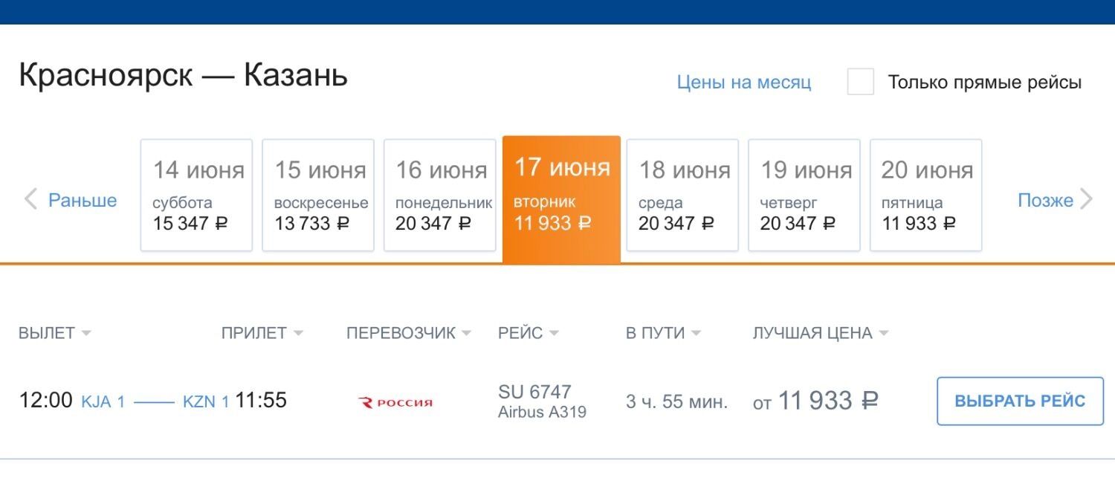Image resolution: width=1115 pixels, height=478 pixels.
Task: Sort by ПРИЛЕТ column arrow
Action: pyautogui.click(x=298, y=333)
